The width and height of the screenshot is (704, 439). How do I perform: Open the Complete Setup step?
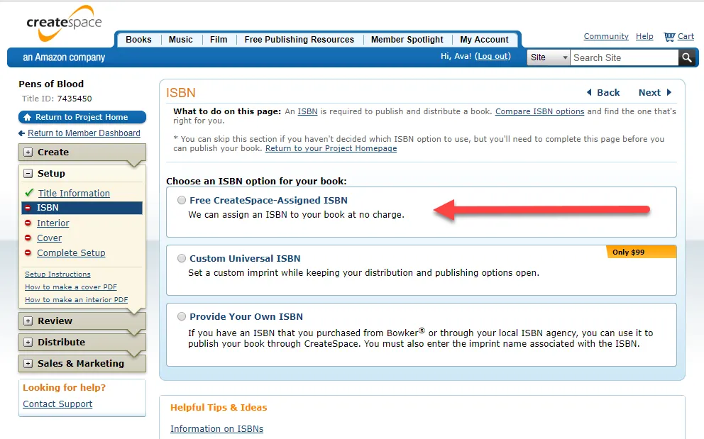point(71,252)
